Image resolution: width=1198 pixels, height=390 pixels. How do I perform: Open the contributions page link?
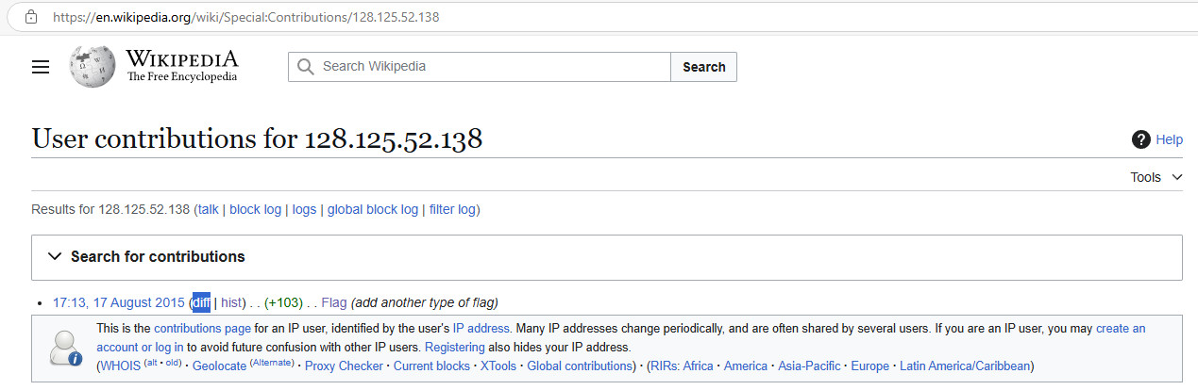click(202, 329)
